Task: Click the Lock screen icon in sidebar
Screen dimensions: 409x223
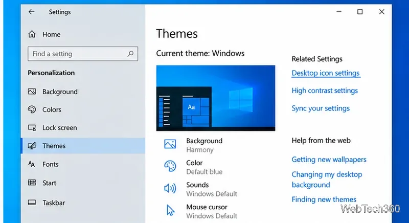Action: [x=32, y=127]
